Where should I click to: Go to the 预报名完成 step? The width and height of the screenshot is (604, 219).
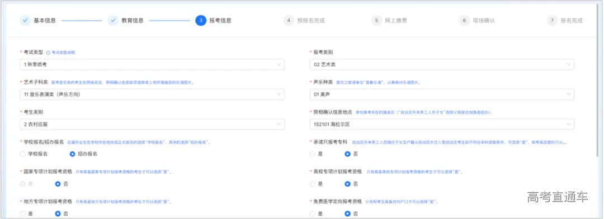click(x=304, y=21)
